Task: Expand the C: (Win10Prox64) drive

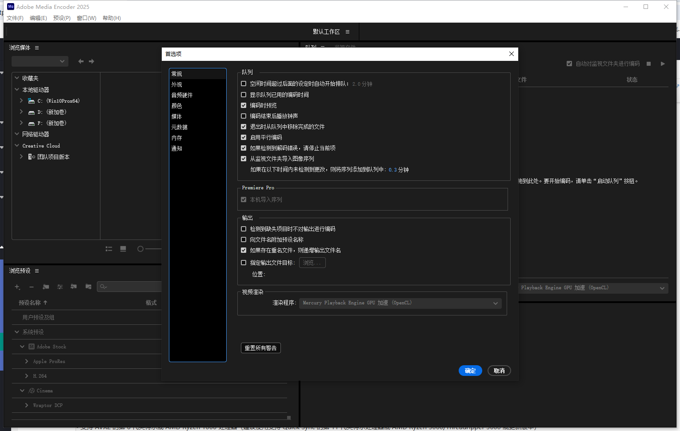Action: pyautogui.click(x=21, y=101)
